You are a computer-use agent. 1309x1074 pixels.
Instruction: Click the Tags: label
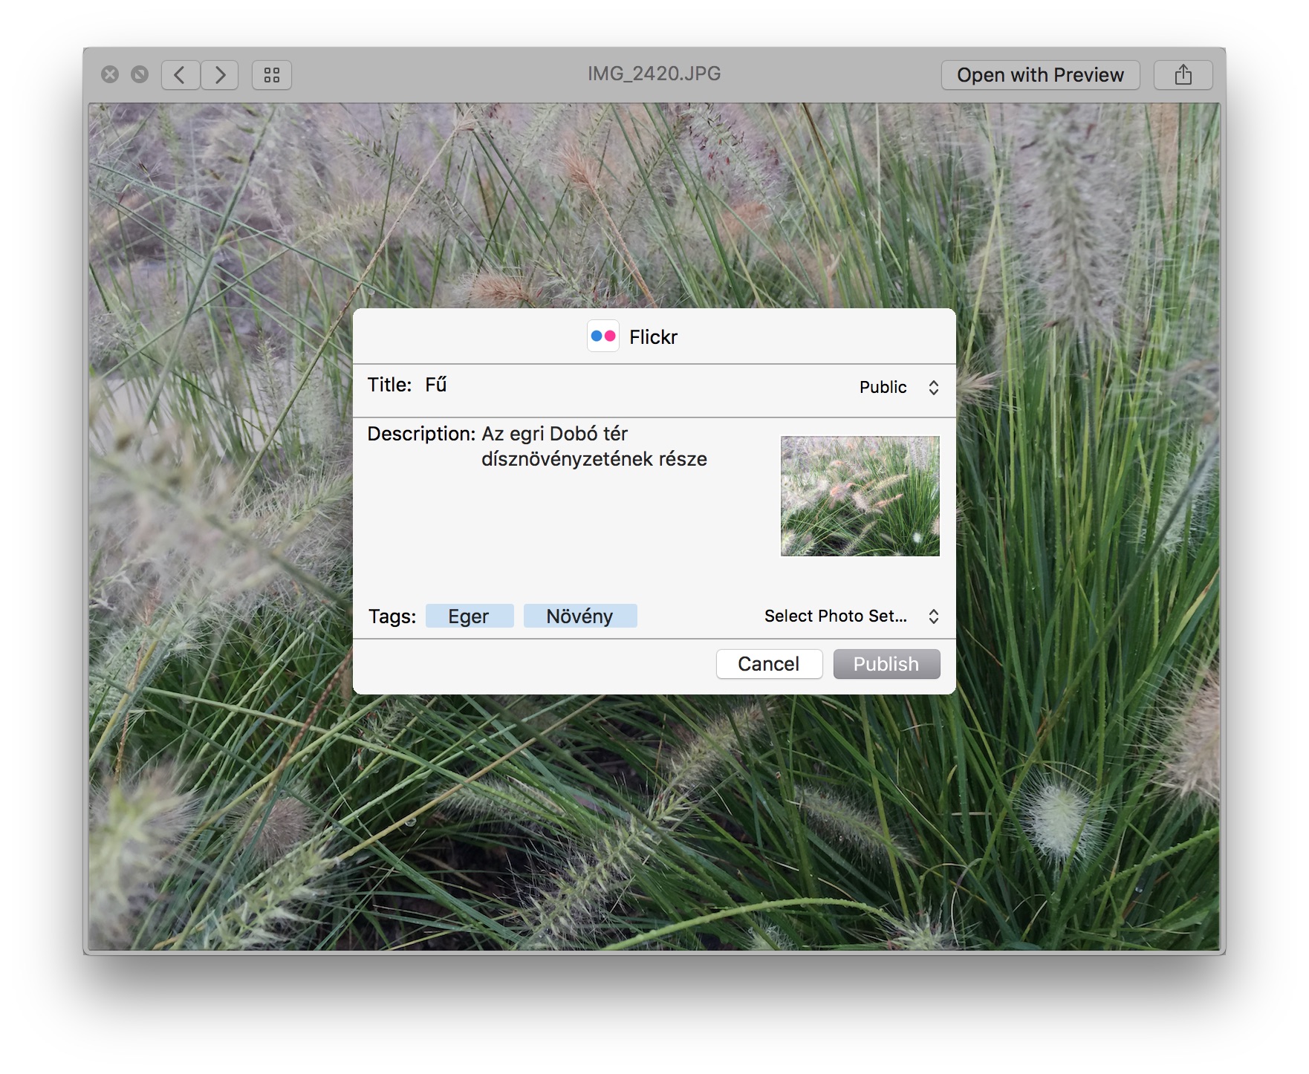point(392,616)
